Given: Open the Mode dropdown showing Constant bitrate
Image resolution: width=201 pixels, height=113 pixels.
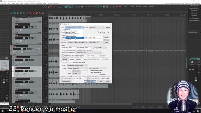Looking at the screenshot, I should pyautogui.click(x=78, y=68).
